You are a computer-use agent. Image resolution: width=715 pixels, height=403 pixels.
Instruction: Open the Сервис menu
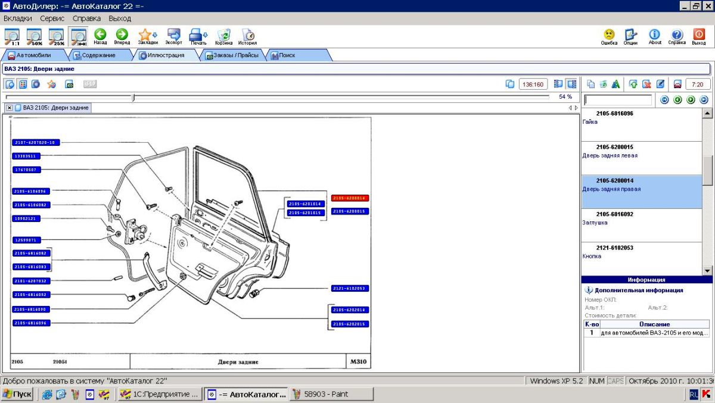click(x=52, y=18)
